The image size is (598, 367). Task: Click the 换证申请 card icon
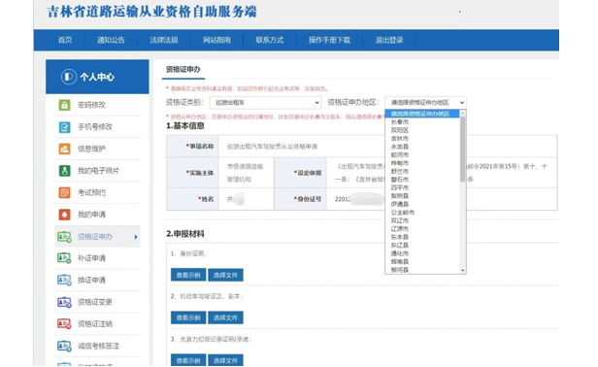64,281
